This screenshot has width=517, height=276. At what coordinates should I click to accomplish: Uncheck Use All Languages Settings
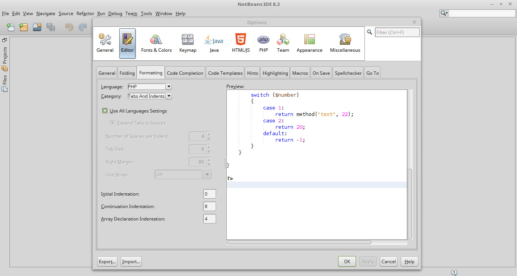point(105,111)
